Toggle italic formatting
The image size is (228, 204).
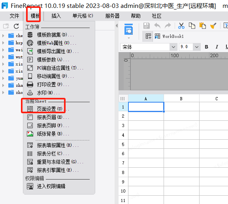click(x=217, y=47)
